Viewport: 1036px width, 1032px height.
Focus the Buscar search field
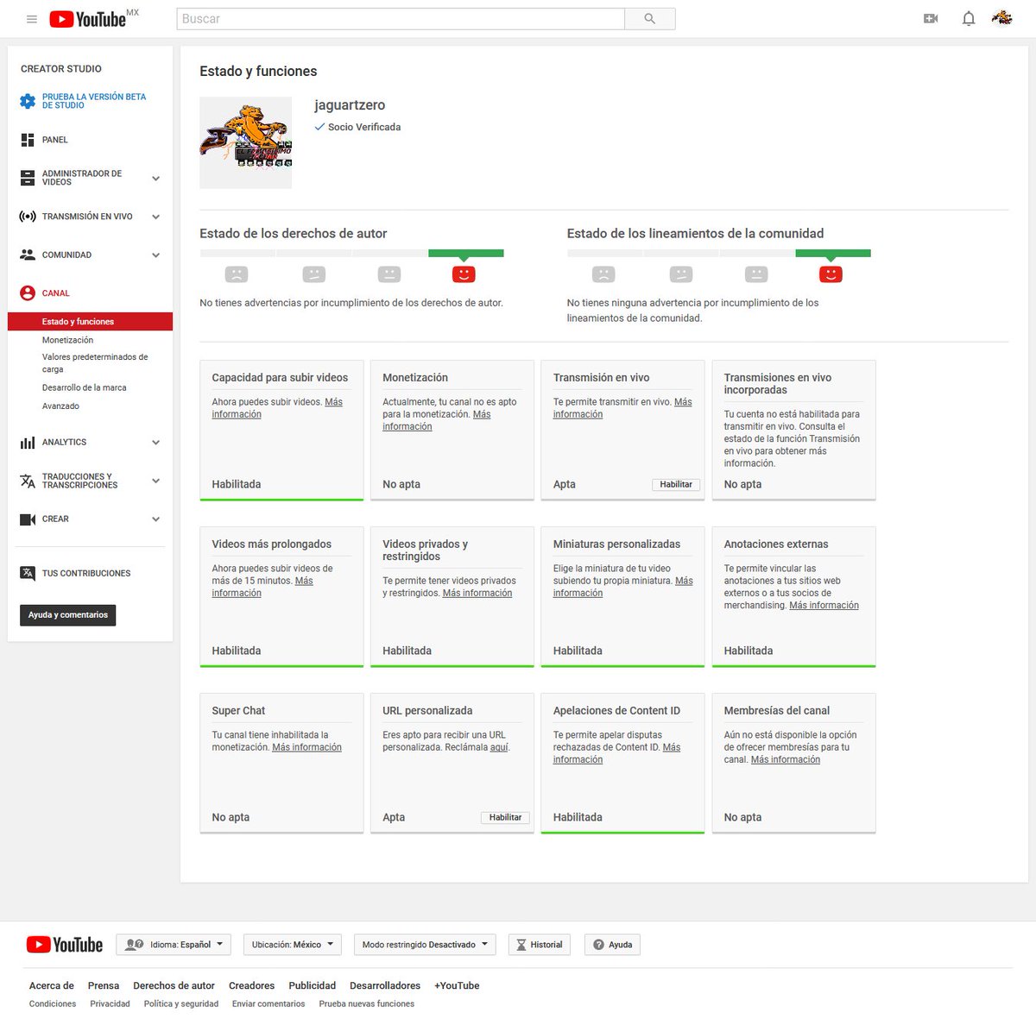click(401, 19)
